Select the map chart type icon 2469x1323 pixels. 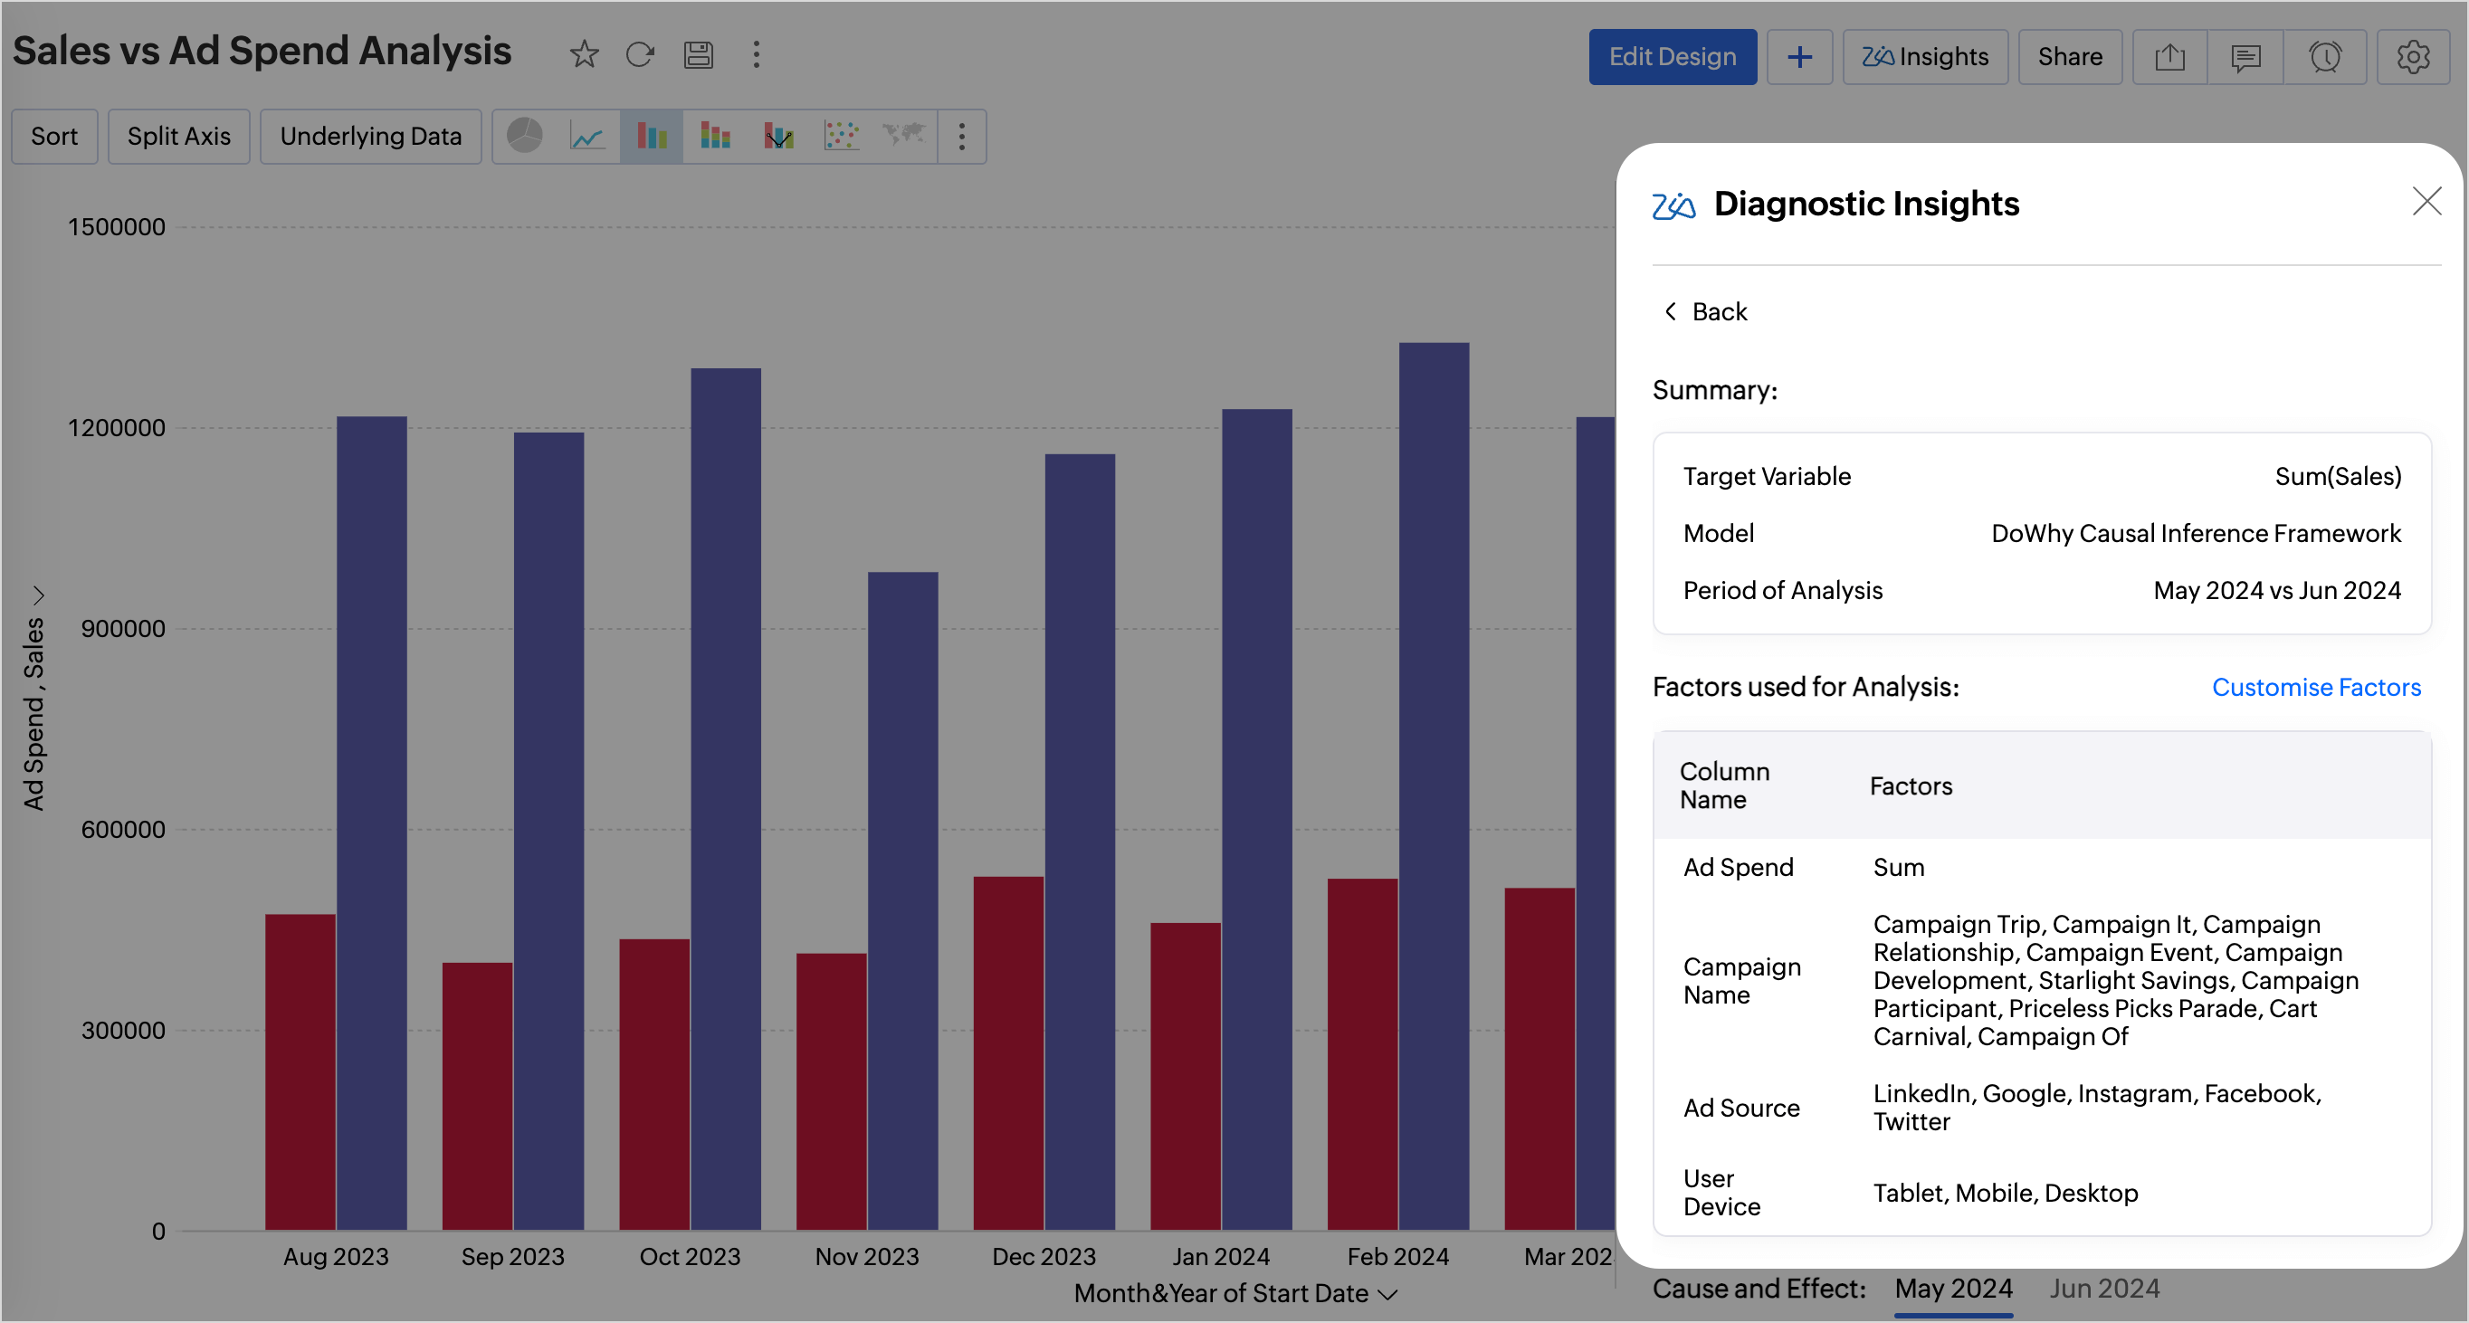(903, 136)
